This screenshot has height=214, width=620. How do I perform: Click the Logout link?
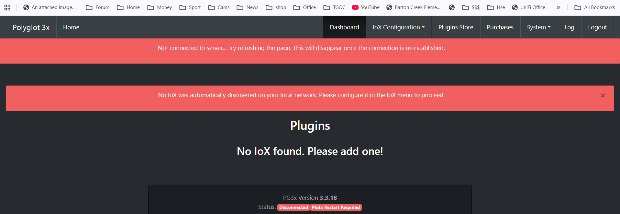[597, 27]
